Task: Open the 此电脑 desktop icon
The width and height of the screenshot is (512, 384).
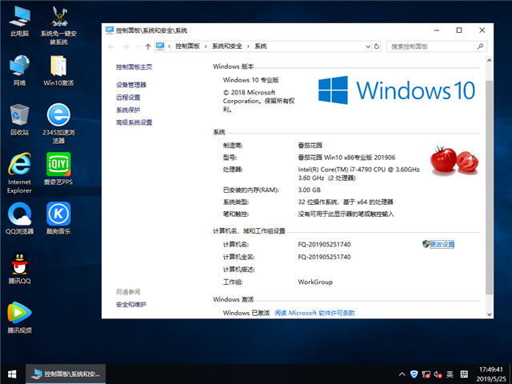Action: tap(19, 22)
